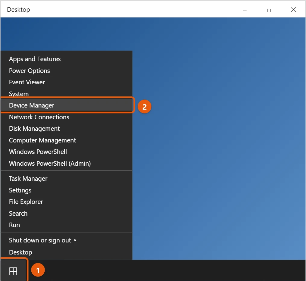
Task: Minimize the Desktop window
Action: 245,10
